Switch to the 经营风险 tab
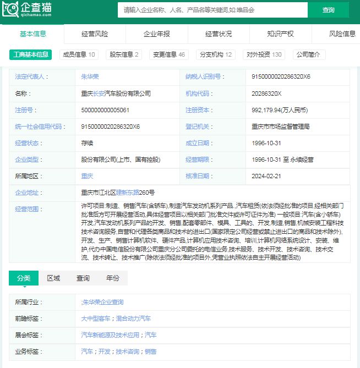This screenshot has width=360, height=368. click(95, 34)
